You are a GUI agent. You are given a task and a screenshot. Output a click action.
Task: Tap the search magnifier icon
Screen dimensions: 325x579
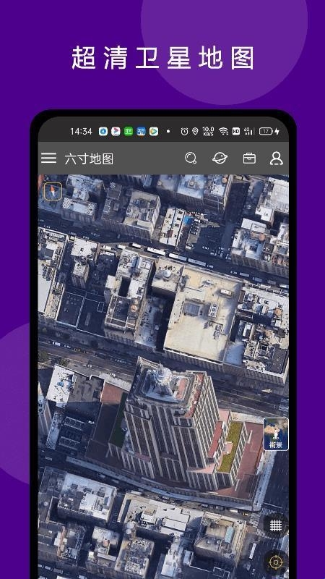coord(191,158)
